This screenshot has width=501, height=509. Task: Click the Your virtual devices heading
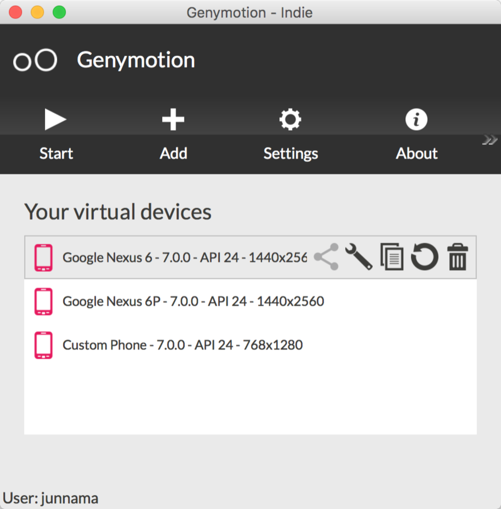click(x=118, y=212)
